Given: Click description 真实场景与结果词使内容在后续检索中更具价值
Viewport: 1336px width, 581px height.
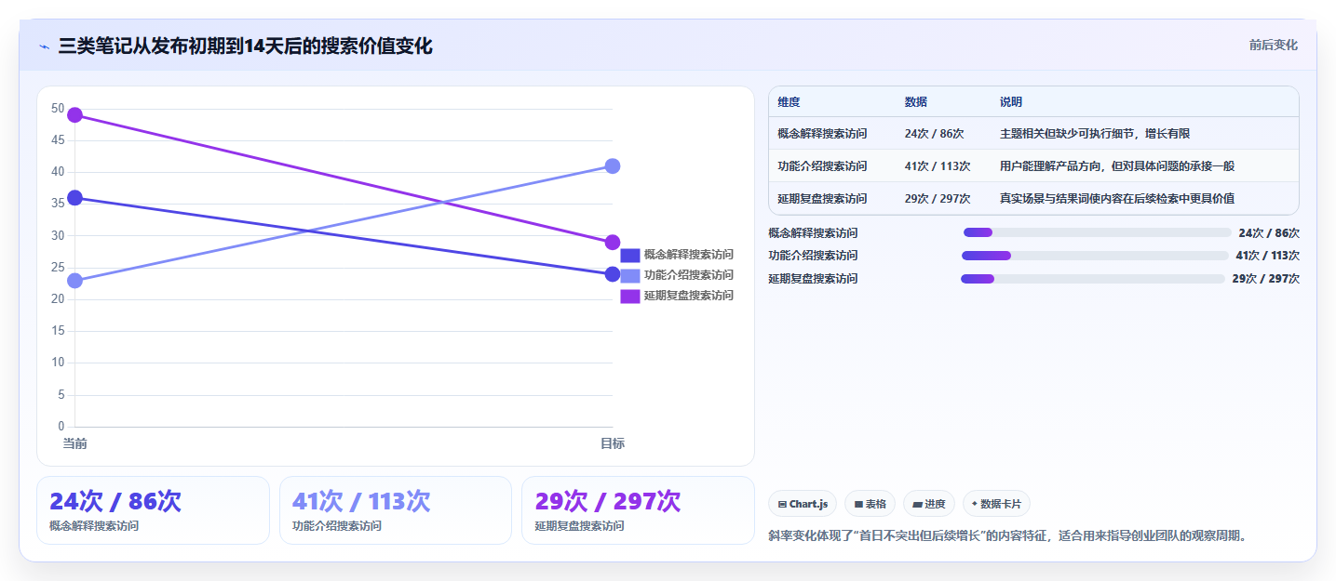Looking at the screenshot, I should 1117,199.
